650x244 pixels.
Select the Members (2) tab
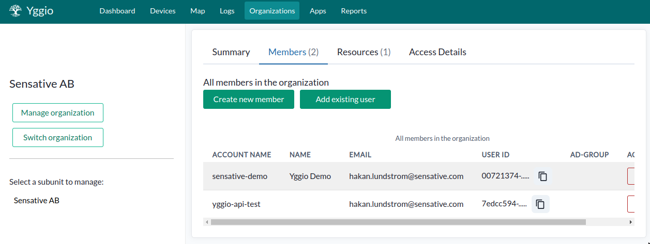point(293,52)
